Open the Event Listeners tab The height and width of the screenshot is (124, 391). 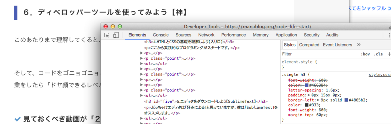click(337, 45)
